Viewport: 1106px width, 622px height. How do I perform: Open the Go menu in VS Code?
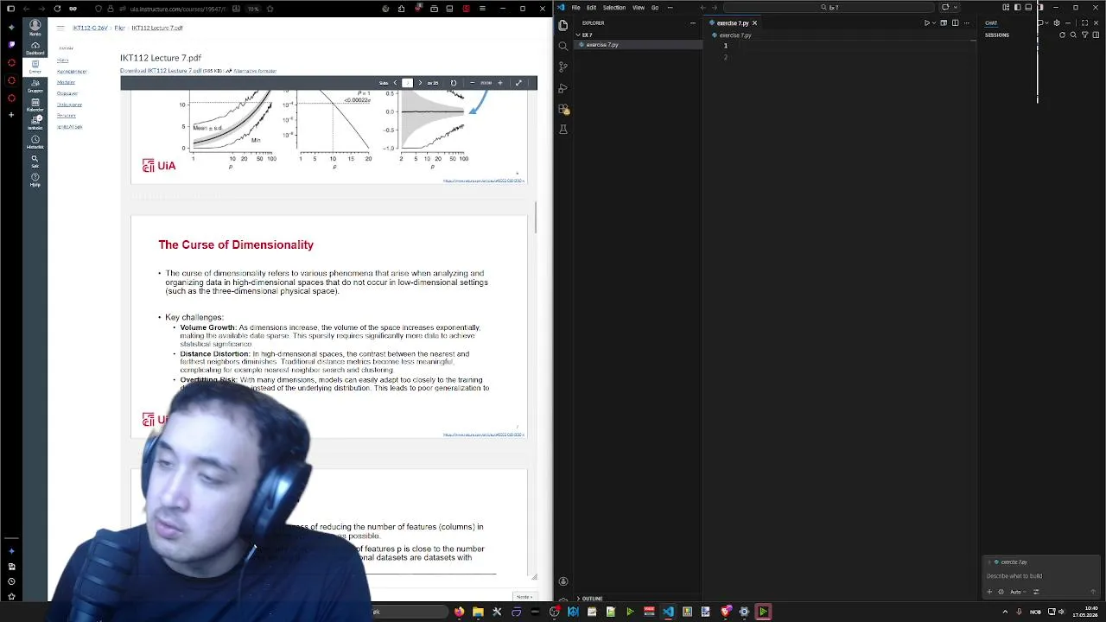tap(655, 8)
